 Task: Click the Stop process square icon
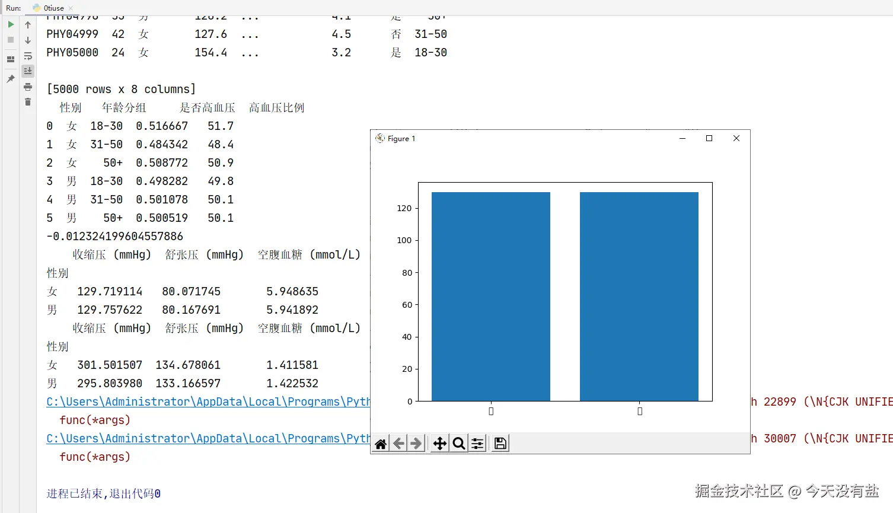(11, 40)
